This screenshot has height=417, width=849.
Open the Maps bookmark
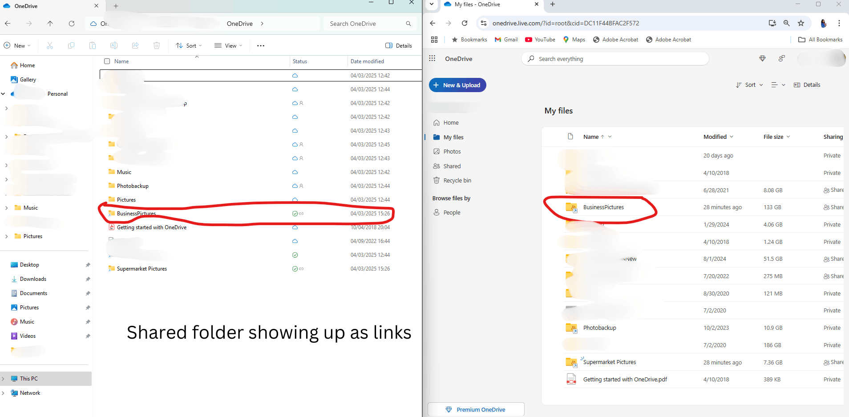coord(574,40)
